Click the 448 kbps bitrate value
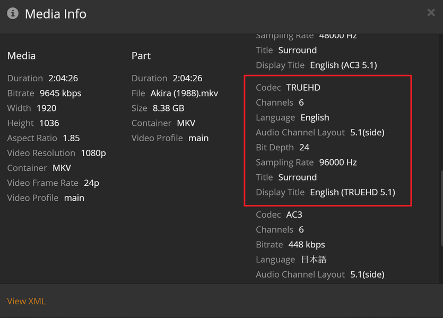The image size is (443, 318). click(307, 245)
